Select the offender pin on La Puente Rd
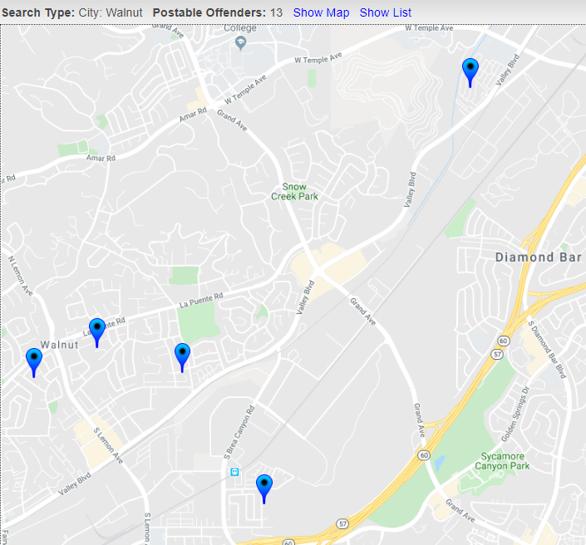 click(x=96, y=330)
